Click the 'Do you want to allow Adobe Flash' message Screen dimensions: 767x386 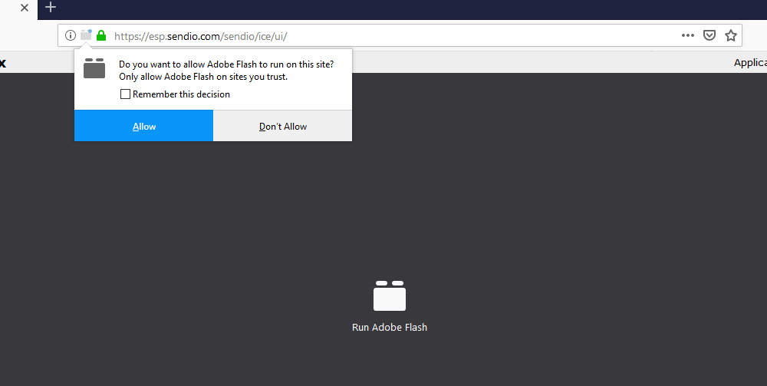pyautogui.click(x=226, y=64)
